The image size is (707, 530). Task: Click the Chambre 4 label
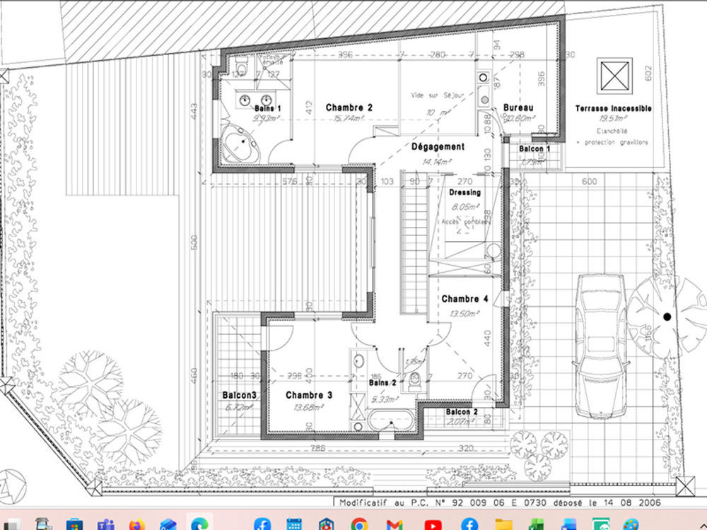[464, 299]
